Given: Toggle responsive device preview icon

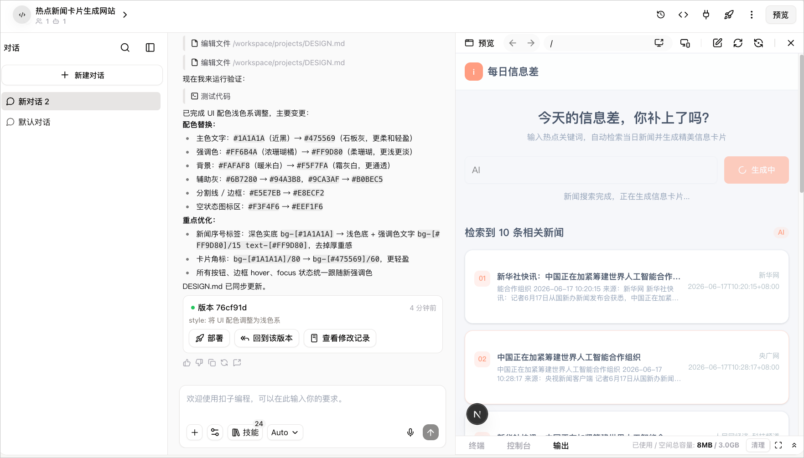Looking at the screenshot, I should click(x=685, y=43).
